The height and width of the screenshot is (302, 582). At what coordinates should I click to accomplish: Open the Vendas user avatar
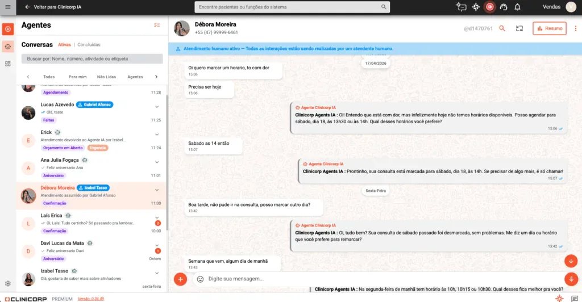click(x=571, y=7)
